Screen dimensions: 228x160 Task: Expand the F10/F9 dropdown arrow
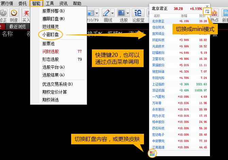(97, 13)
